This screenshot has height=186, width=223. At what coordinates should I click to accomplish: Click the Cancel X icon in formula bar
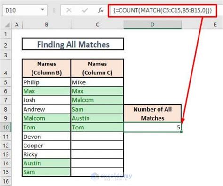pyautogui.click(x=69, y=10)
